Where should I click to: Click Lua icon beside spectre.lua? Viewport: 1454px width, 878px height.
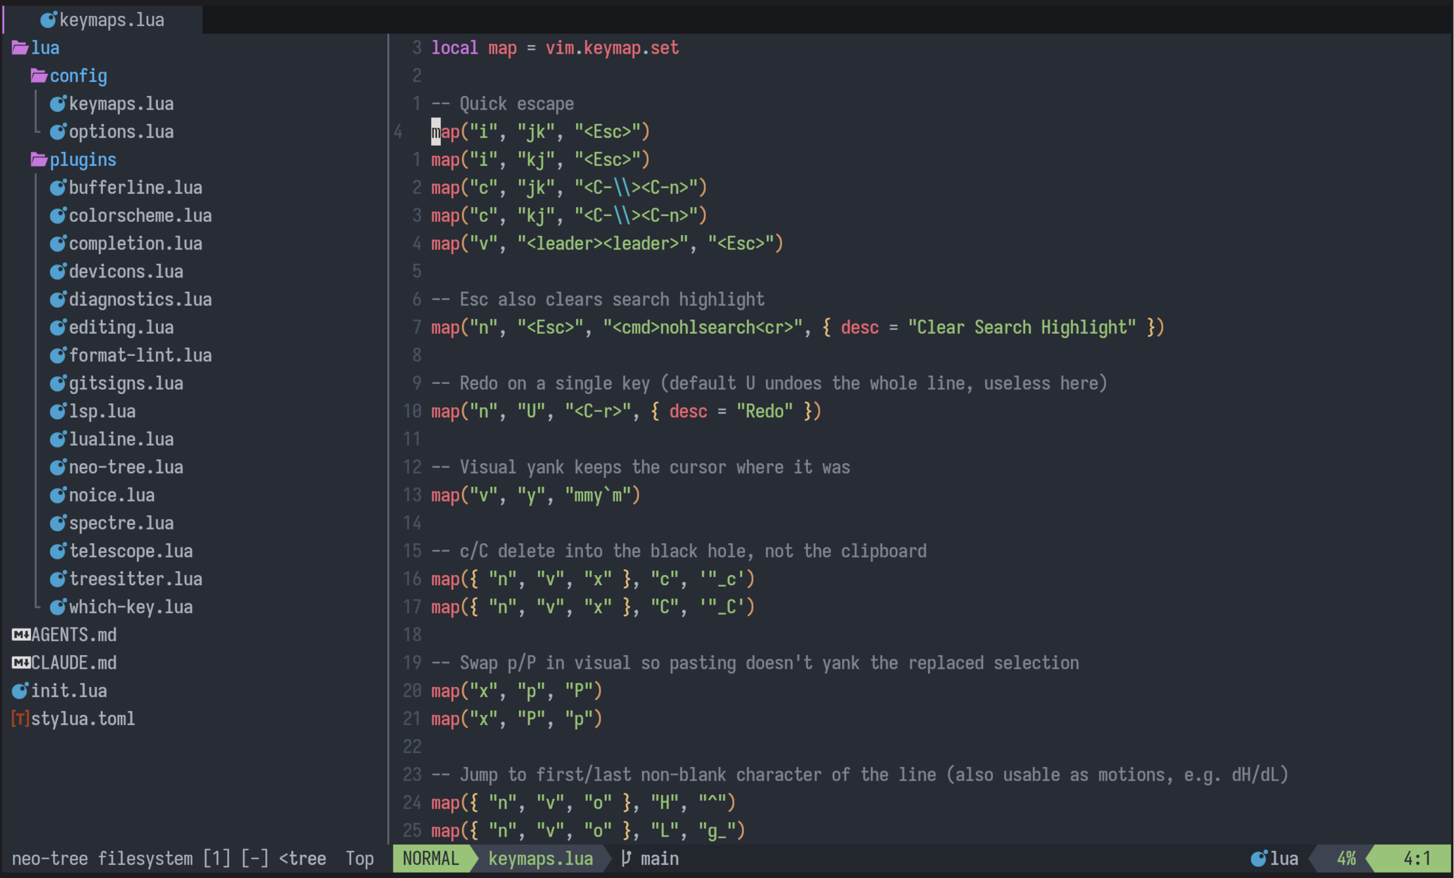coord(58,523)
